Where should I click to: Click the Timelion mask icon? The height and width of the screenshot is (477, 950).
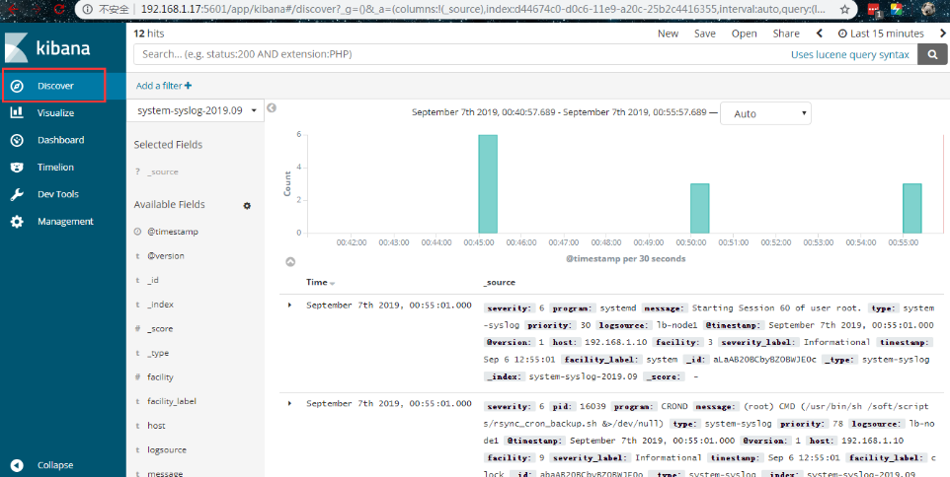click(x=17, y=168)
